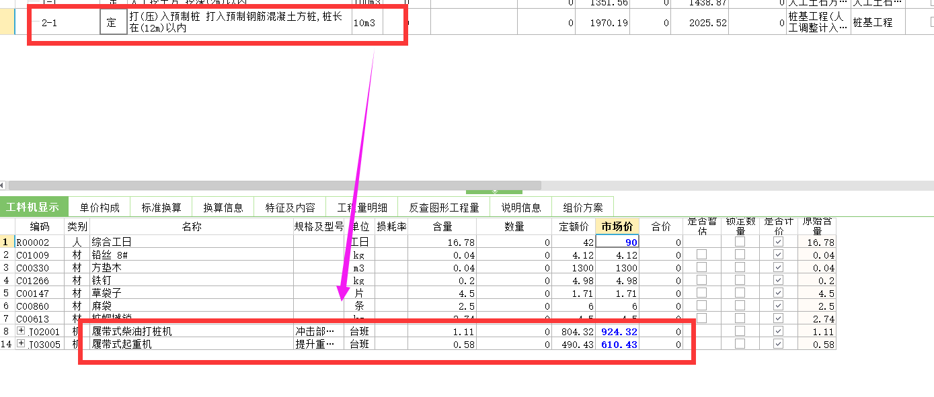Viewport: 934px width, 397px height.
Task: Switch to the 单价构成 tab
Action: [99, 208]
